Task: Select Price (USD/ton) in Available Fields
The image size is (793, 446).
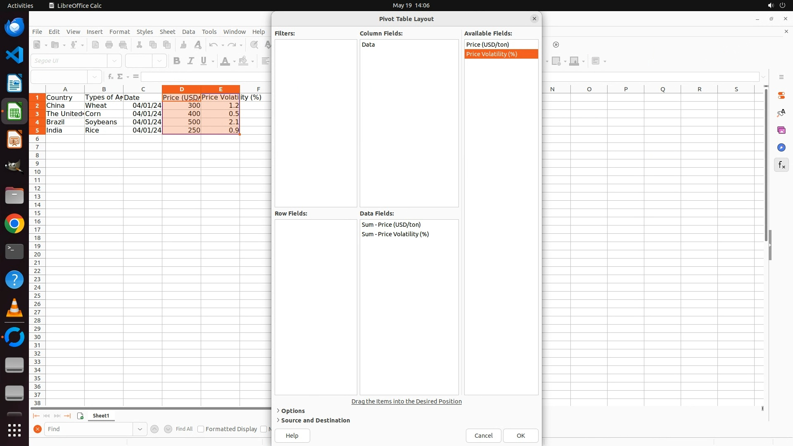Action: [487, 45]
